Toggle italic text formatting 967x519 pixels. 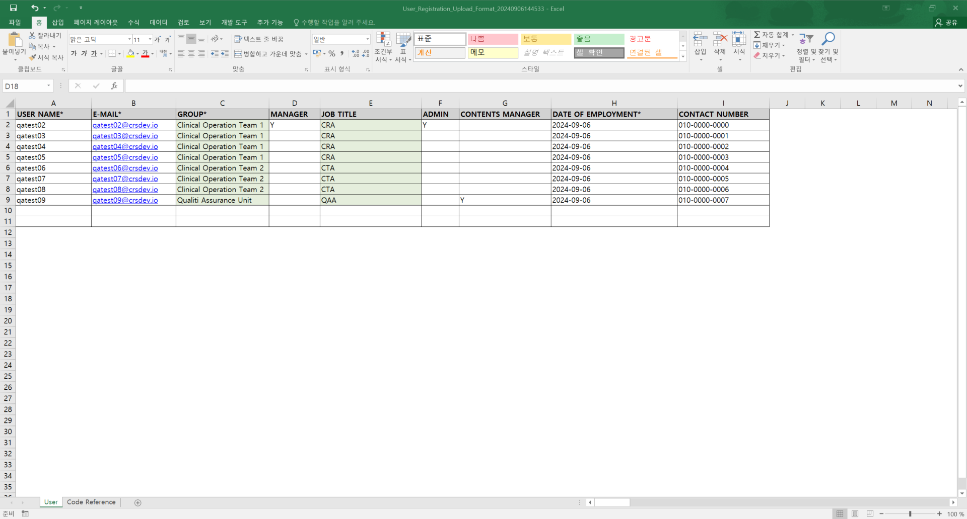coord(84,54)
